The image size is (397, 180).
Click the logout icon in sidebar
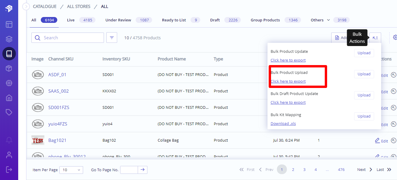click(9, 169)
